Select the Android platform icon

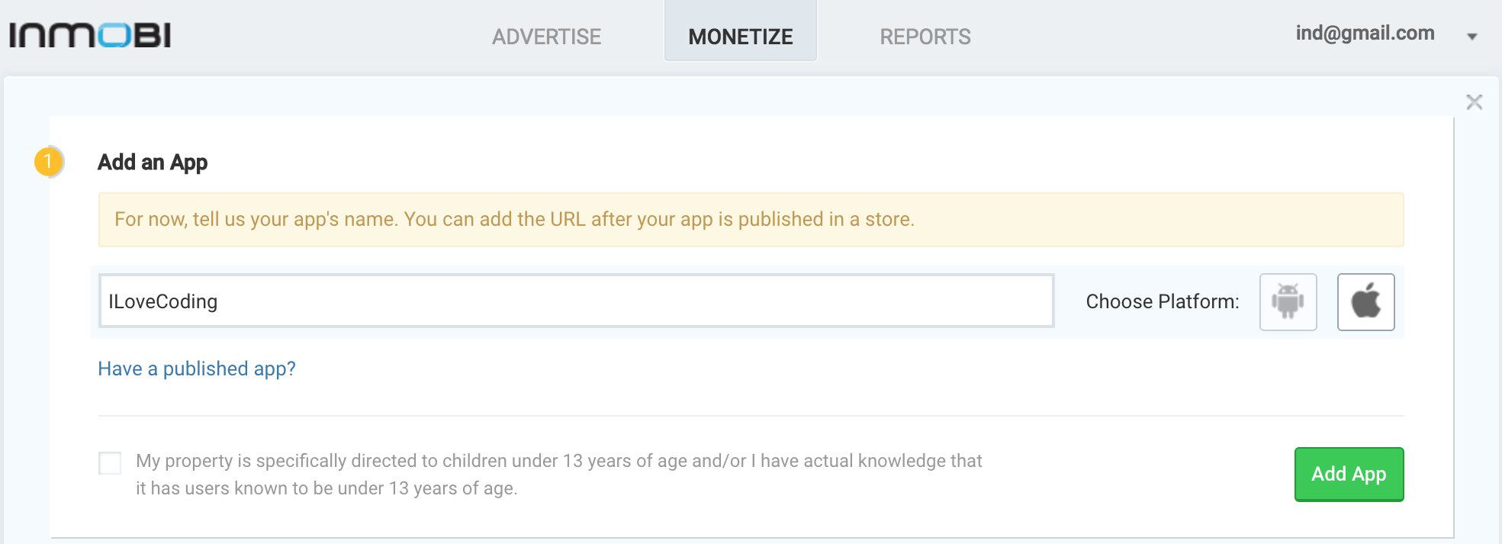point(1288,302)
